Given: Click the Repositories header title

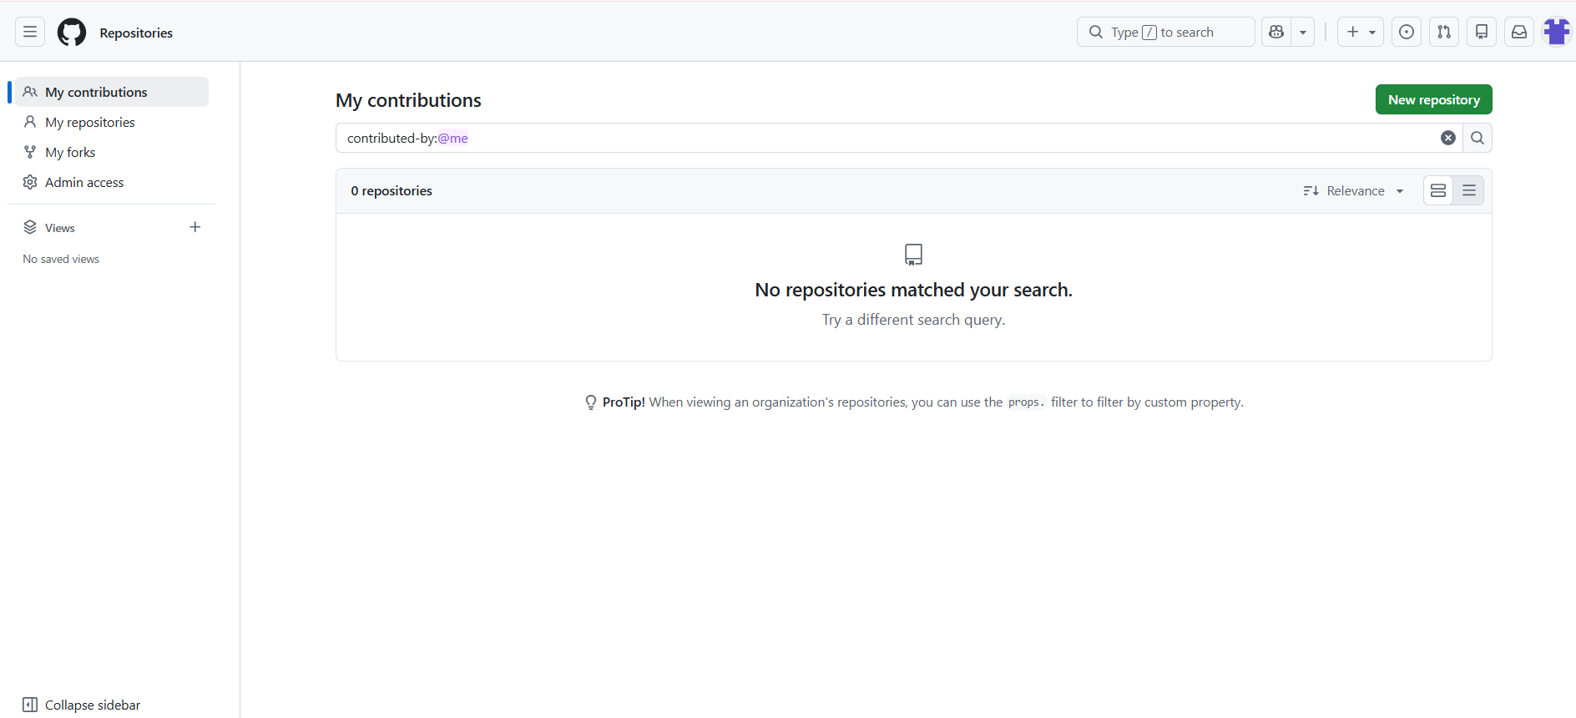Looking at the screenshot, I should pos(136,33).
